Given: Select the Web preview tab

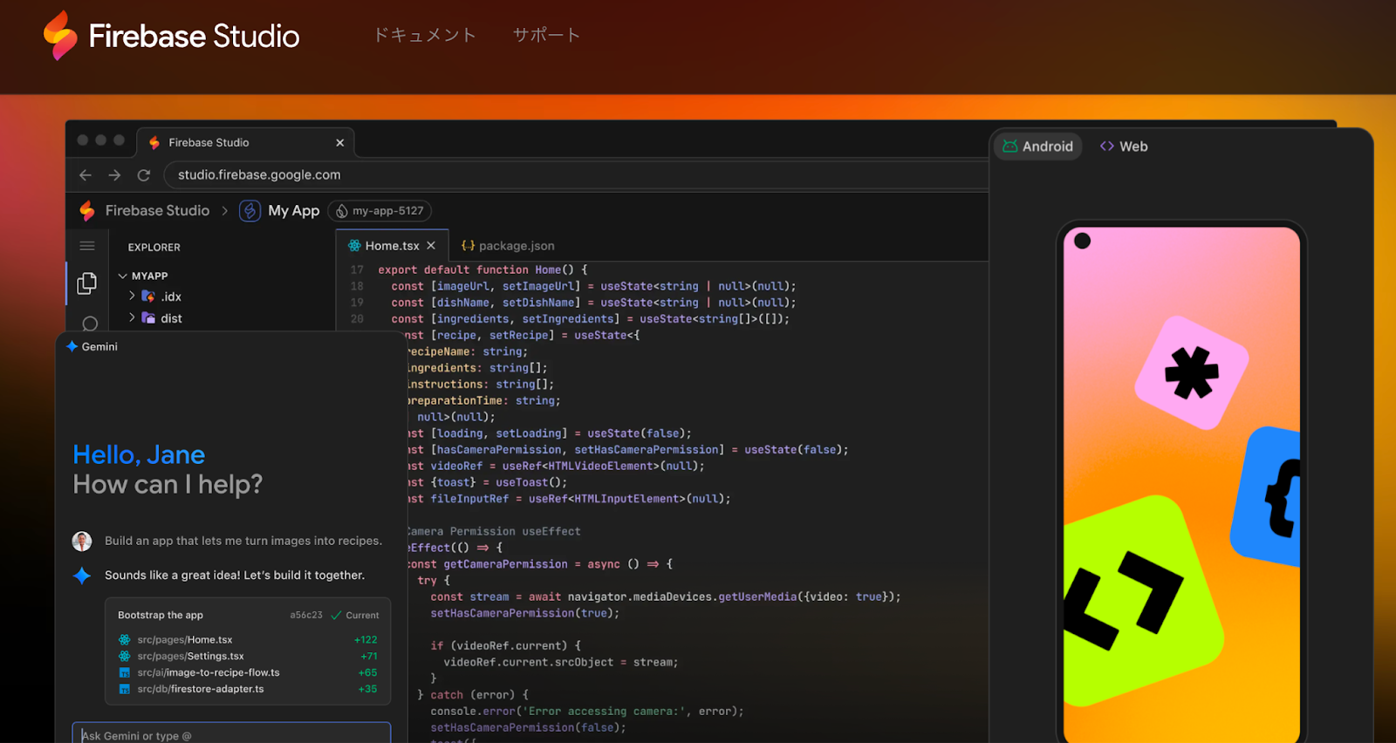Looking at the screenshot, I should pyautogui.click(x=1124, y=147).
